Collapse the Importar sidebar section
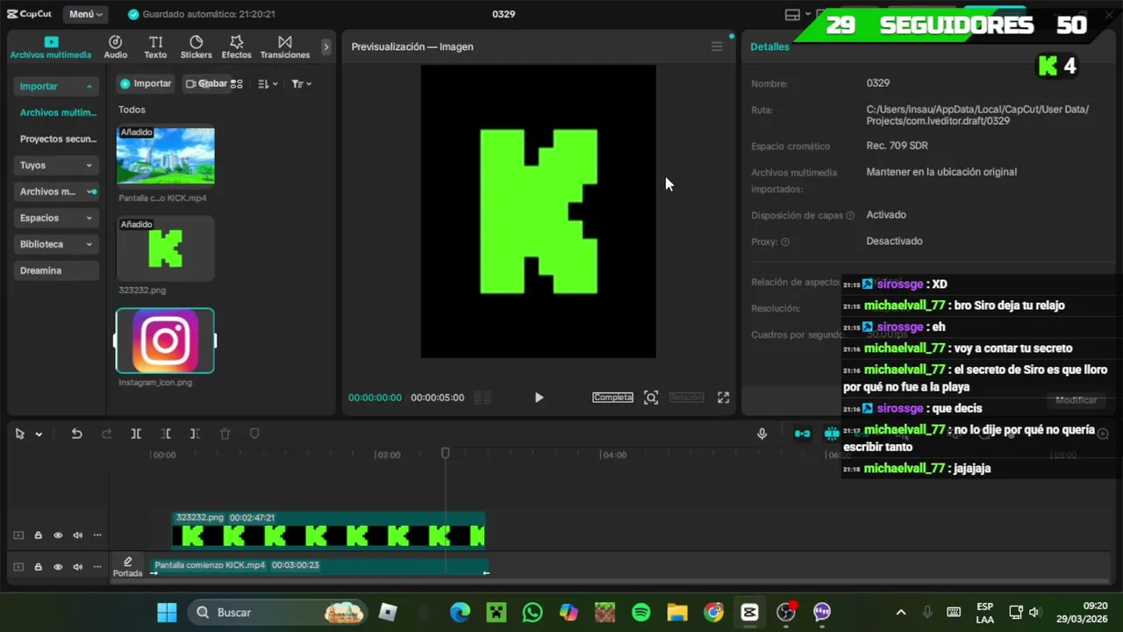Viewport: 1123px width, 632px height. click(58, 86)
